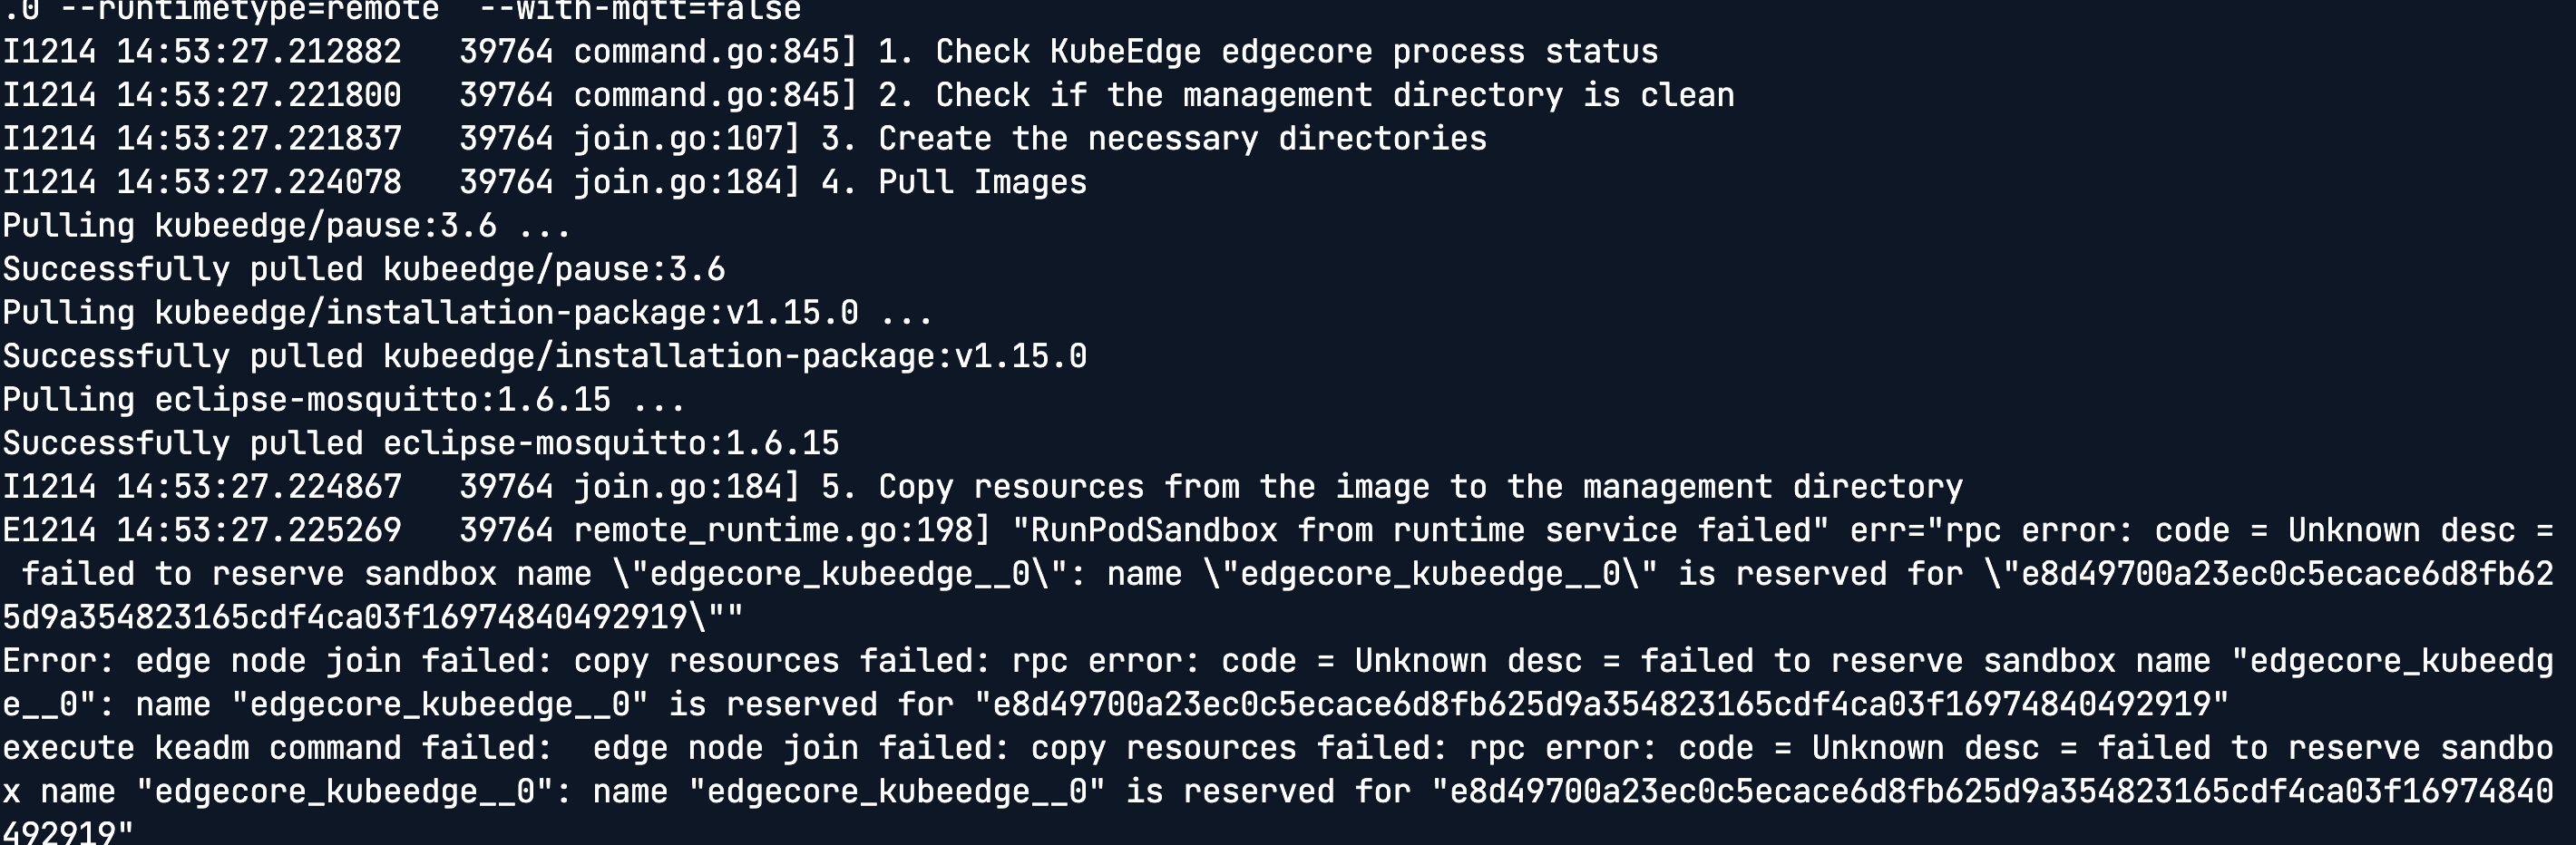
Task: Click "Pulling eclipse-mosquitto:1.6.15 ..." line
Action: click(343, 400)
